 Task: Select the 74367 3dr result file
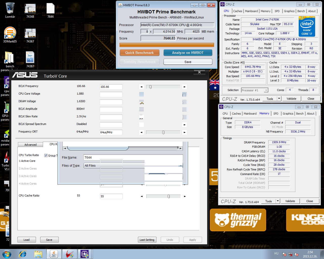pyautogui.click(x=30, y=59)
